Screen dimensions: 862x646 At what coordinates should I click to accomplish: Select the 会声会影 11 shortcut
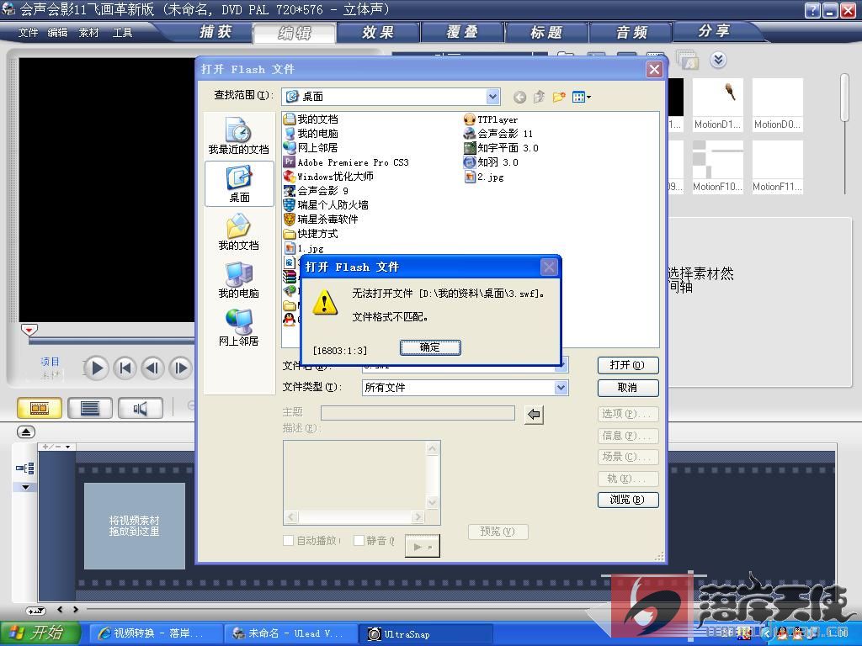(498, 134)
